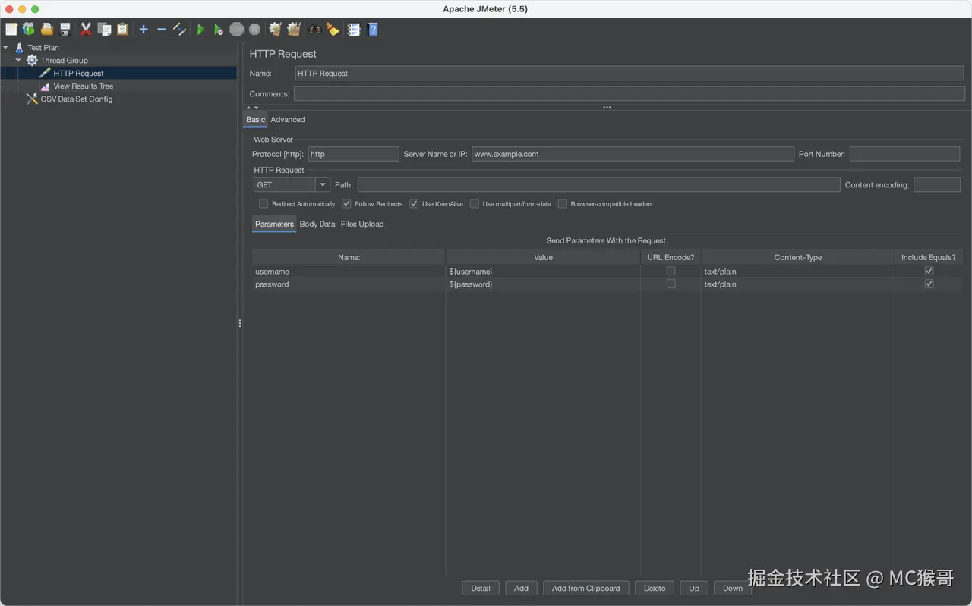Uncheck Include Equals for password row
Viewport: 972px width, 606px height.
[929, 284]
